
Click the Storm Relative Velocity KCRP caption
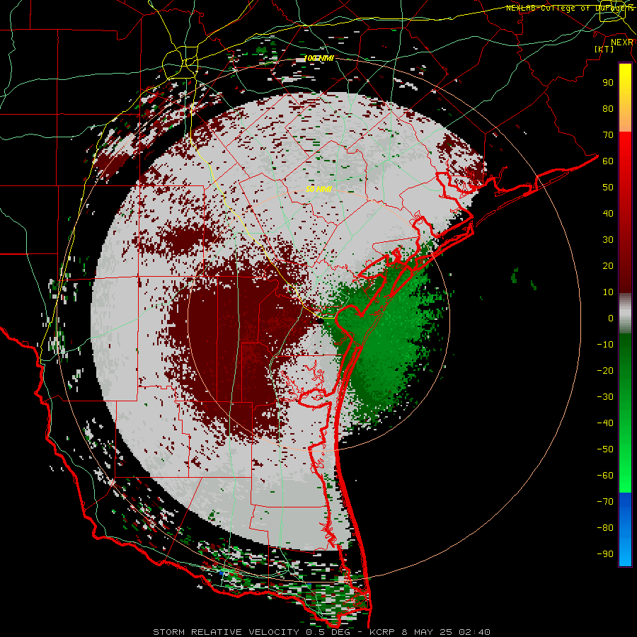[x=321, y=632]
